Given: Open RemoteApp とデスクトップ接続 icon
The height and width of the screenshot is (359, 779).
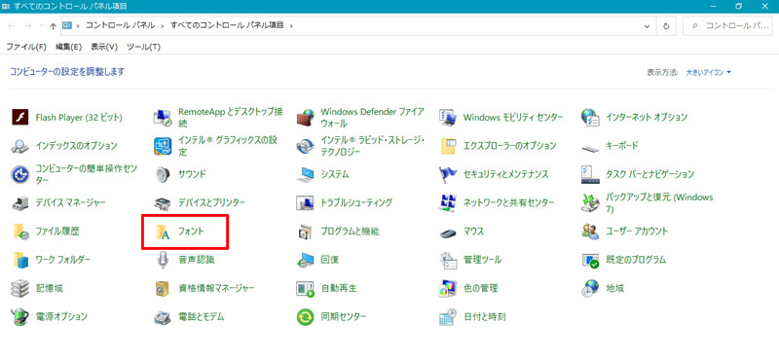Looking at the screenshot, I should click(x=163, y=118).
